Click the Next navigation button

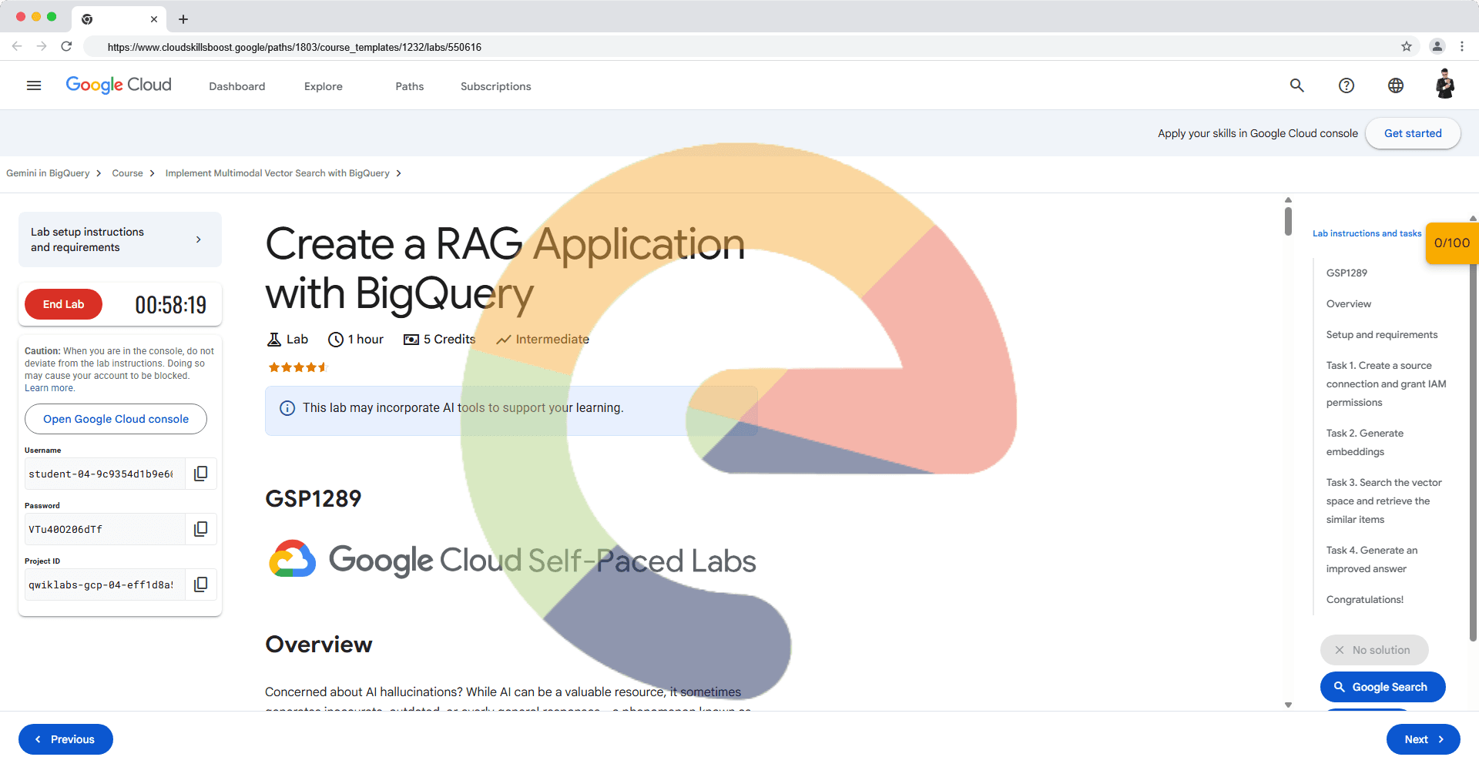click(1423, 739)
